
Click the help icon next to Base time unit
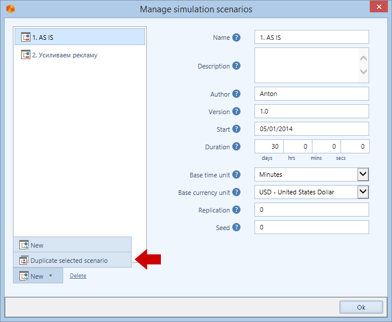(x=236, y=174)
